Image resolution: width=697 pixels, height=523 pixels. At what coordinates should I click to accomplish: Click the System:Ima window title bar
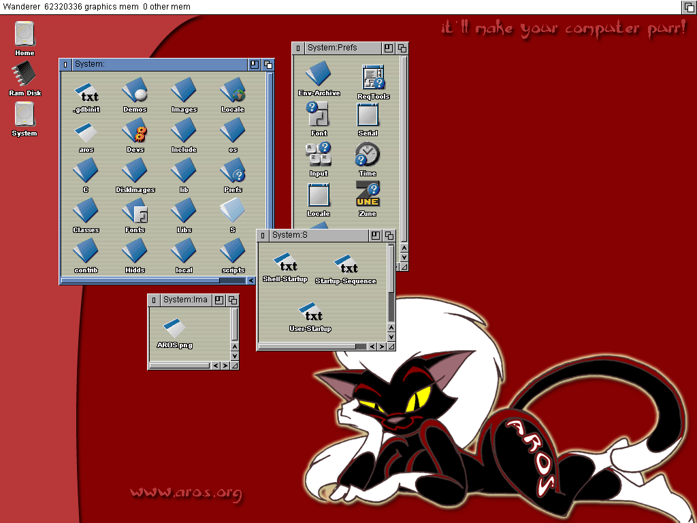tap(185, 300)
